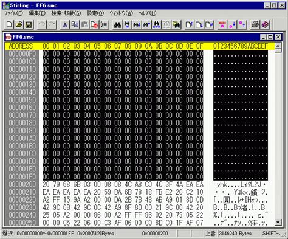The image size is (288, 239).
Task: Click address row 00000100
Action: (22, 61)
